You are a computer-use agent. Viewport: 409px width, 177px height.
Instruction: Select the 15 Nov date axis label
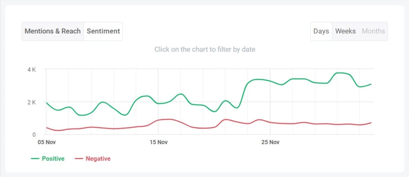(x=158, y=142)
